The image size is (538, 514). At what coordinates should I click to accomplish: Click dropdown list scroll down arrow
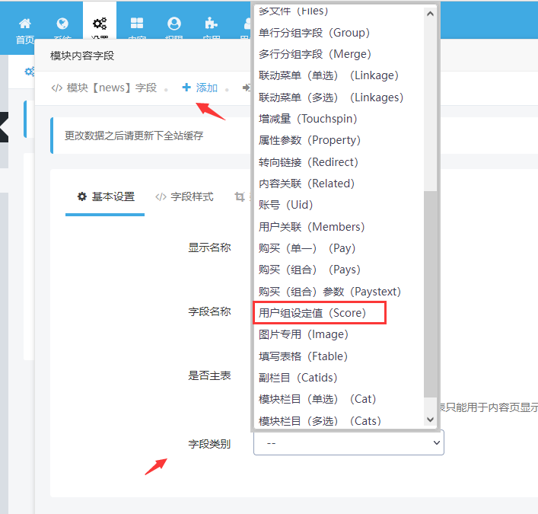[x=430, y=420]
